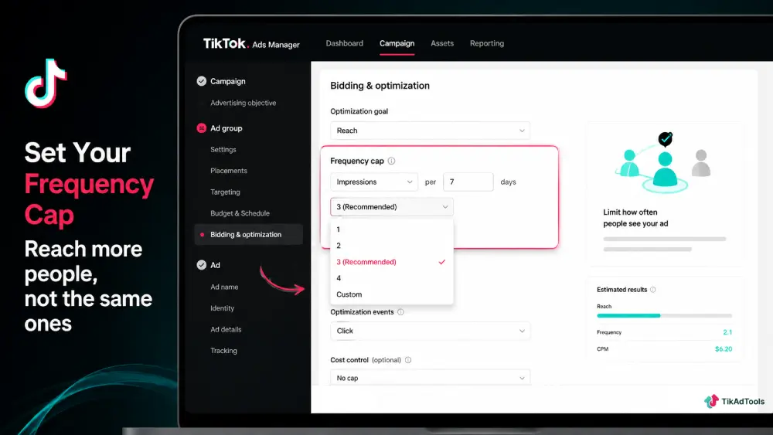Select option 4 in the frequency list
Viewport: 773px width, 435px height.
coord(391,278)
